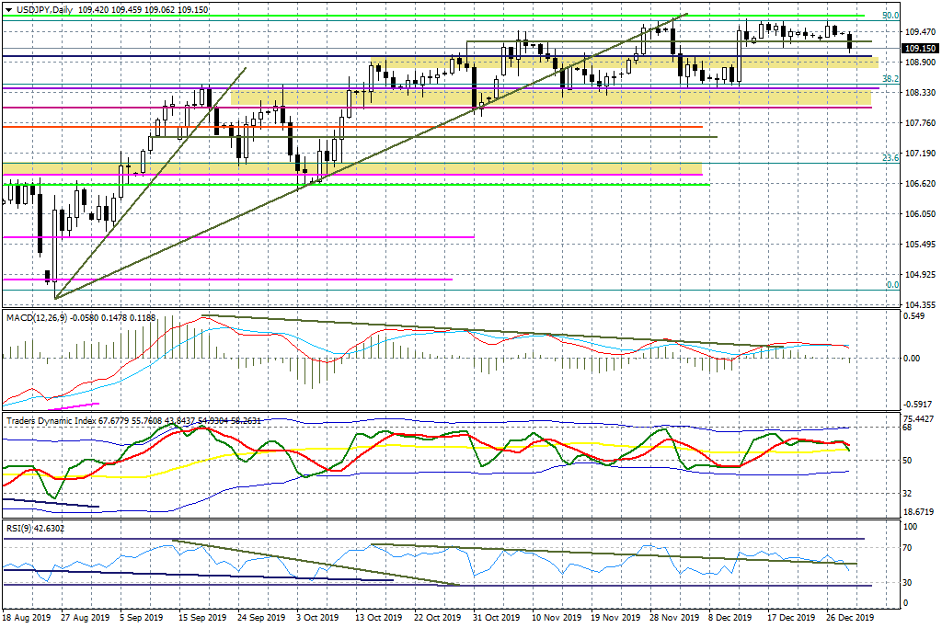Click the current price tag 109.150

click(x=918, y=48)
